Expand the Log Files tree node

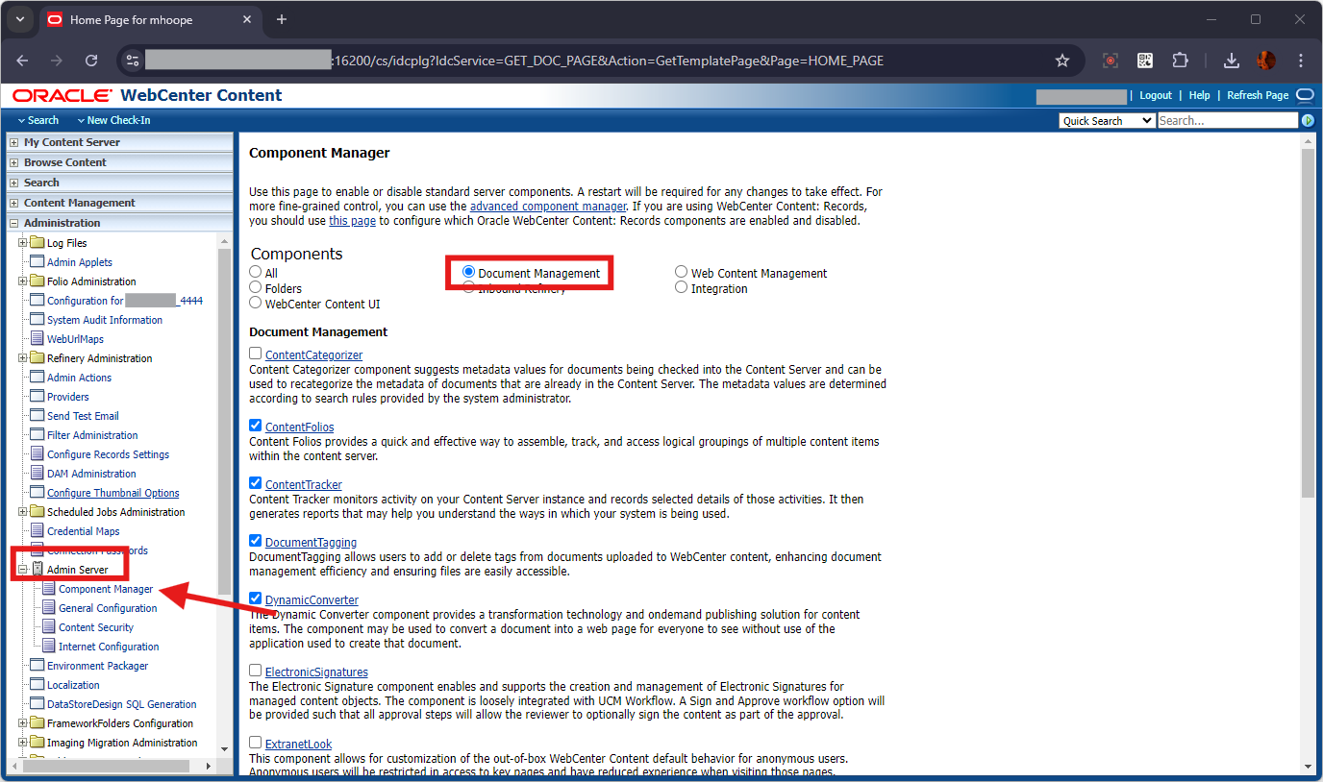[x=23, y=243]
